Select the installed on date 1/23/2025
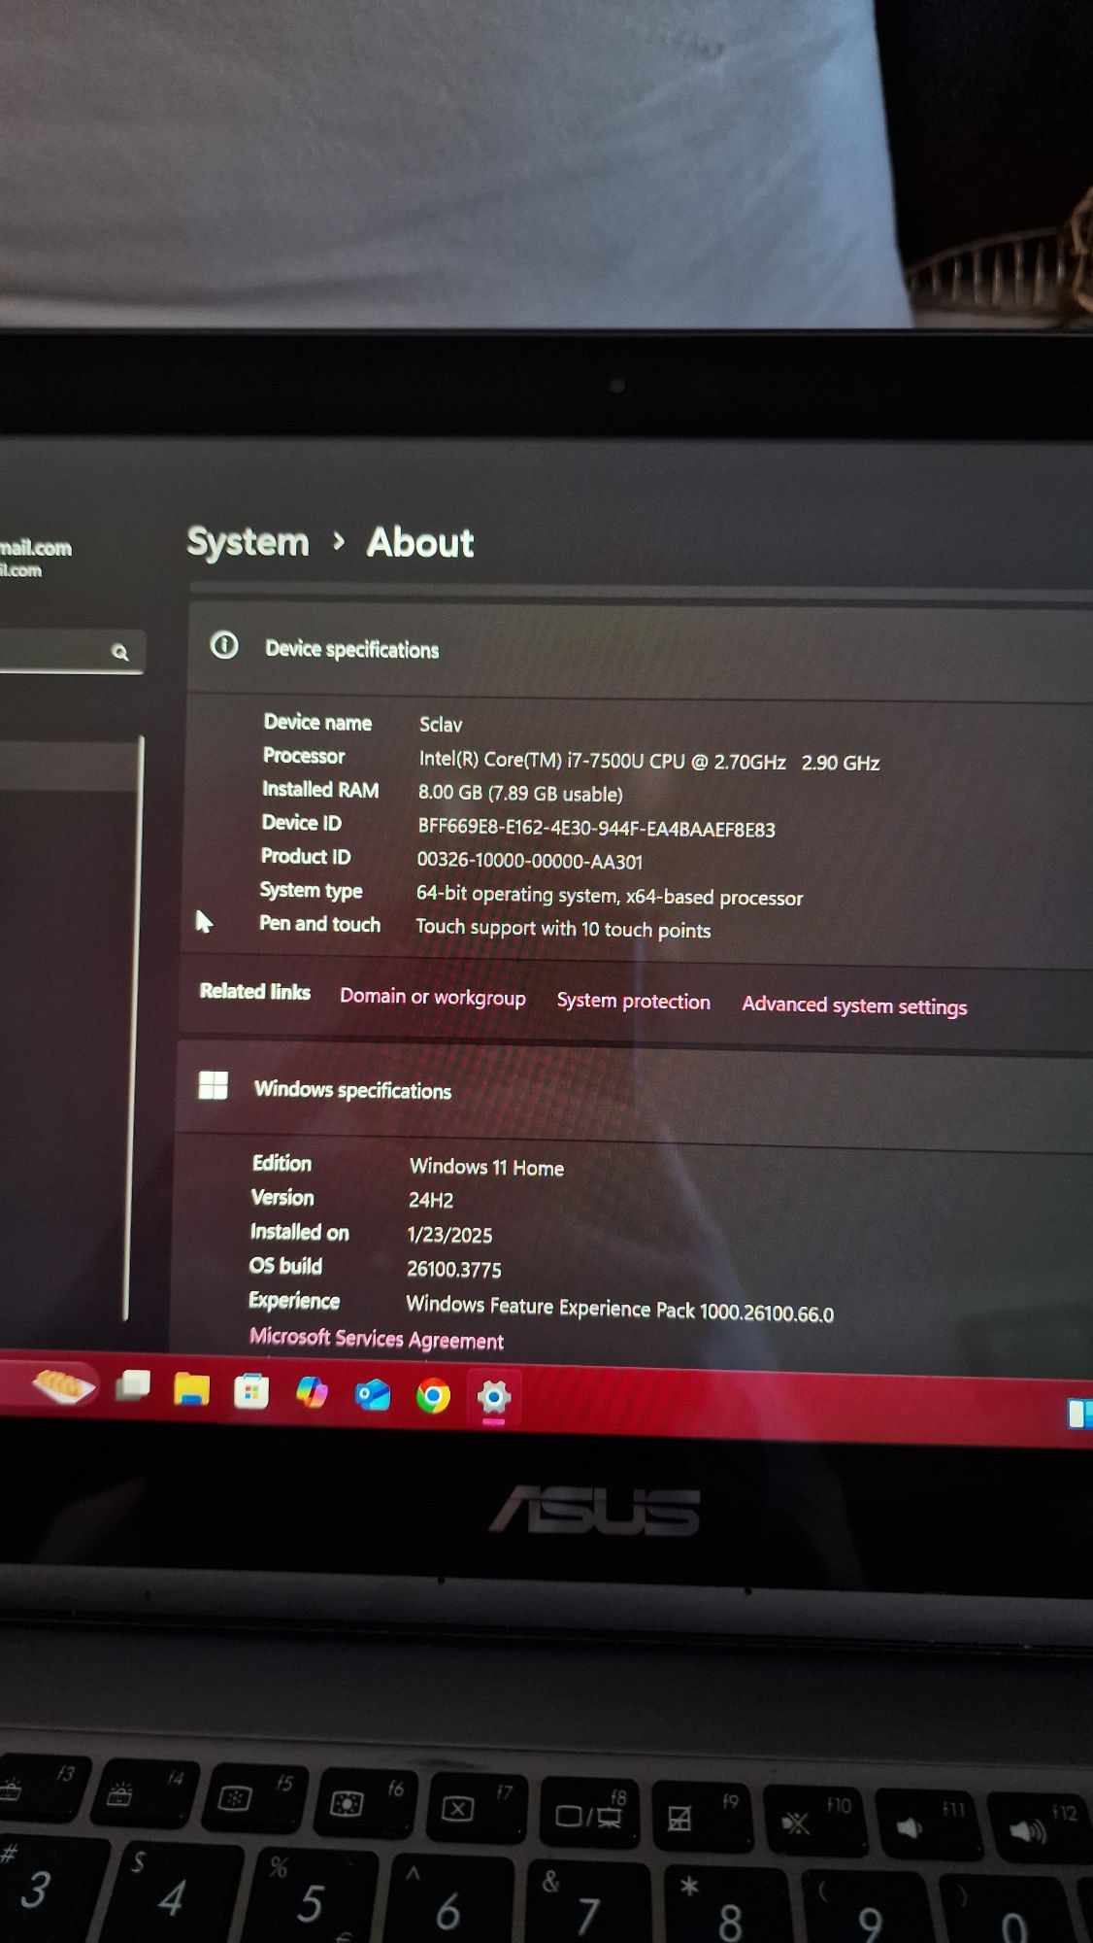This screenshot has height=1943, width=1093. tap(449, 1235)
